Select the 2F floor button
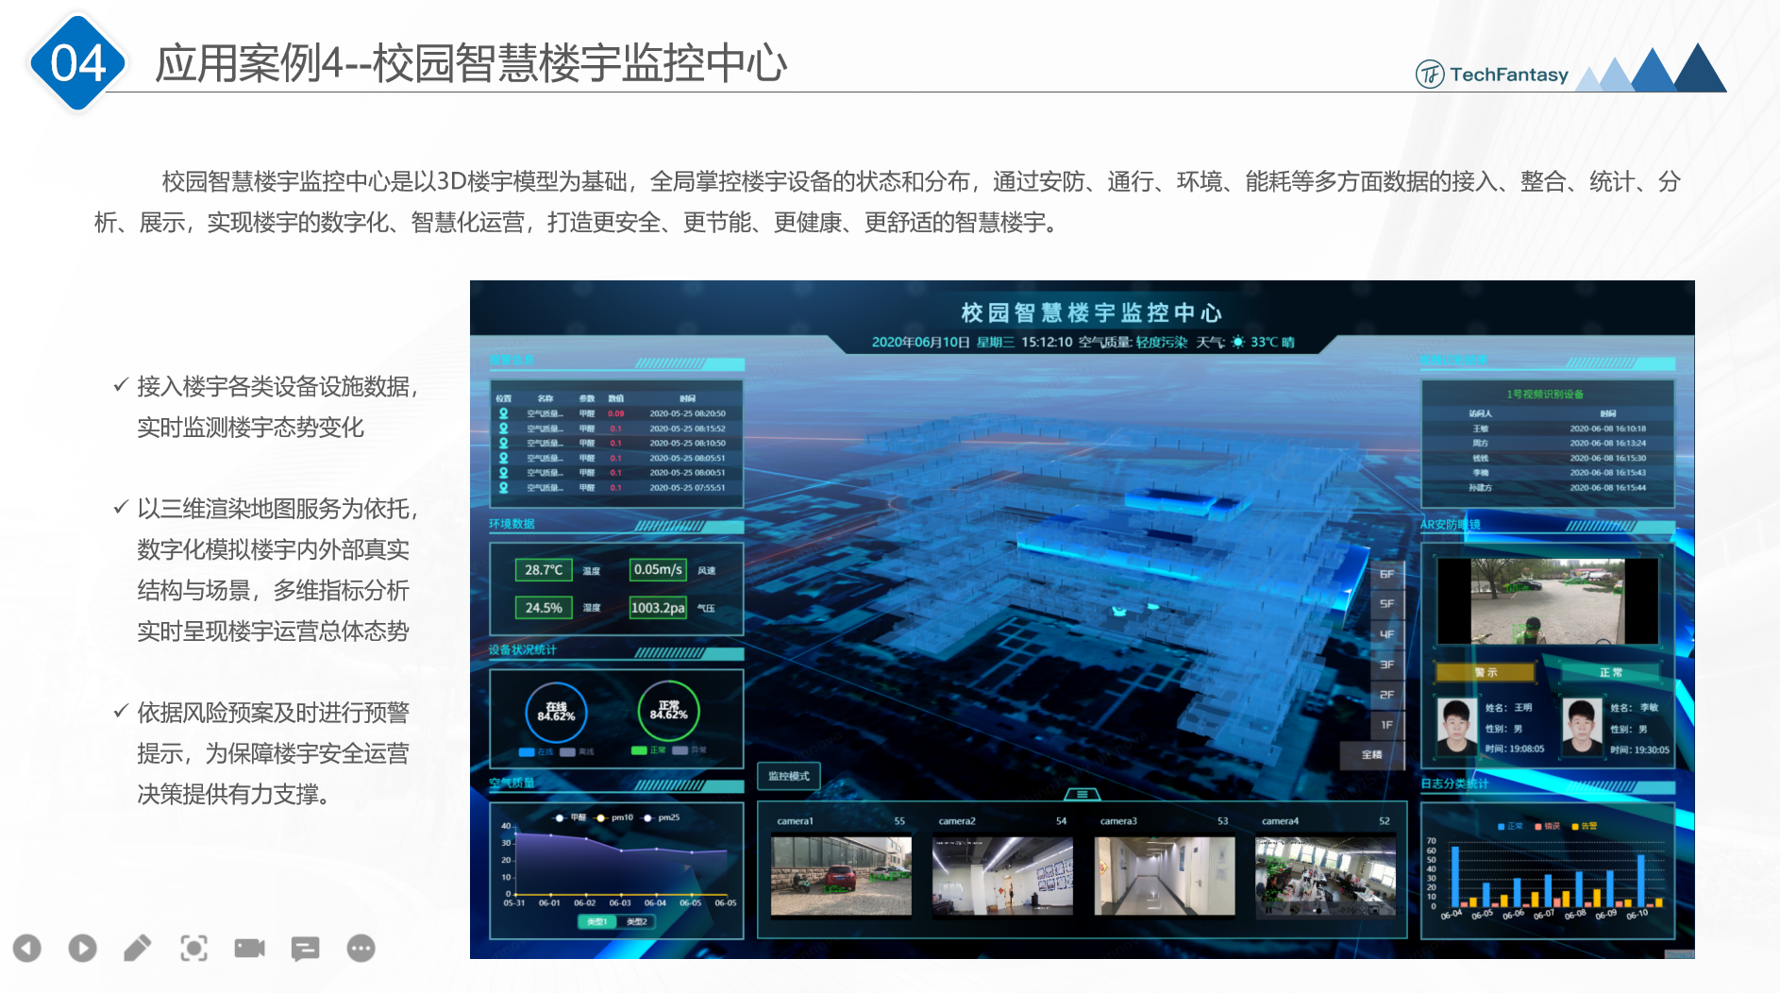Viewport: 1780px width, 993px height. 1386,695
